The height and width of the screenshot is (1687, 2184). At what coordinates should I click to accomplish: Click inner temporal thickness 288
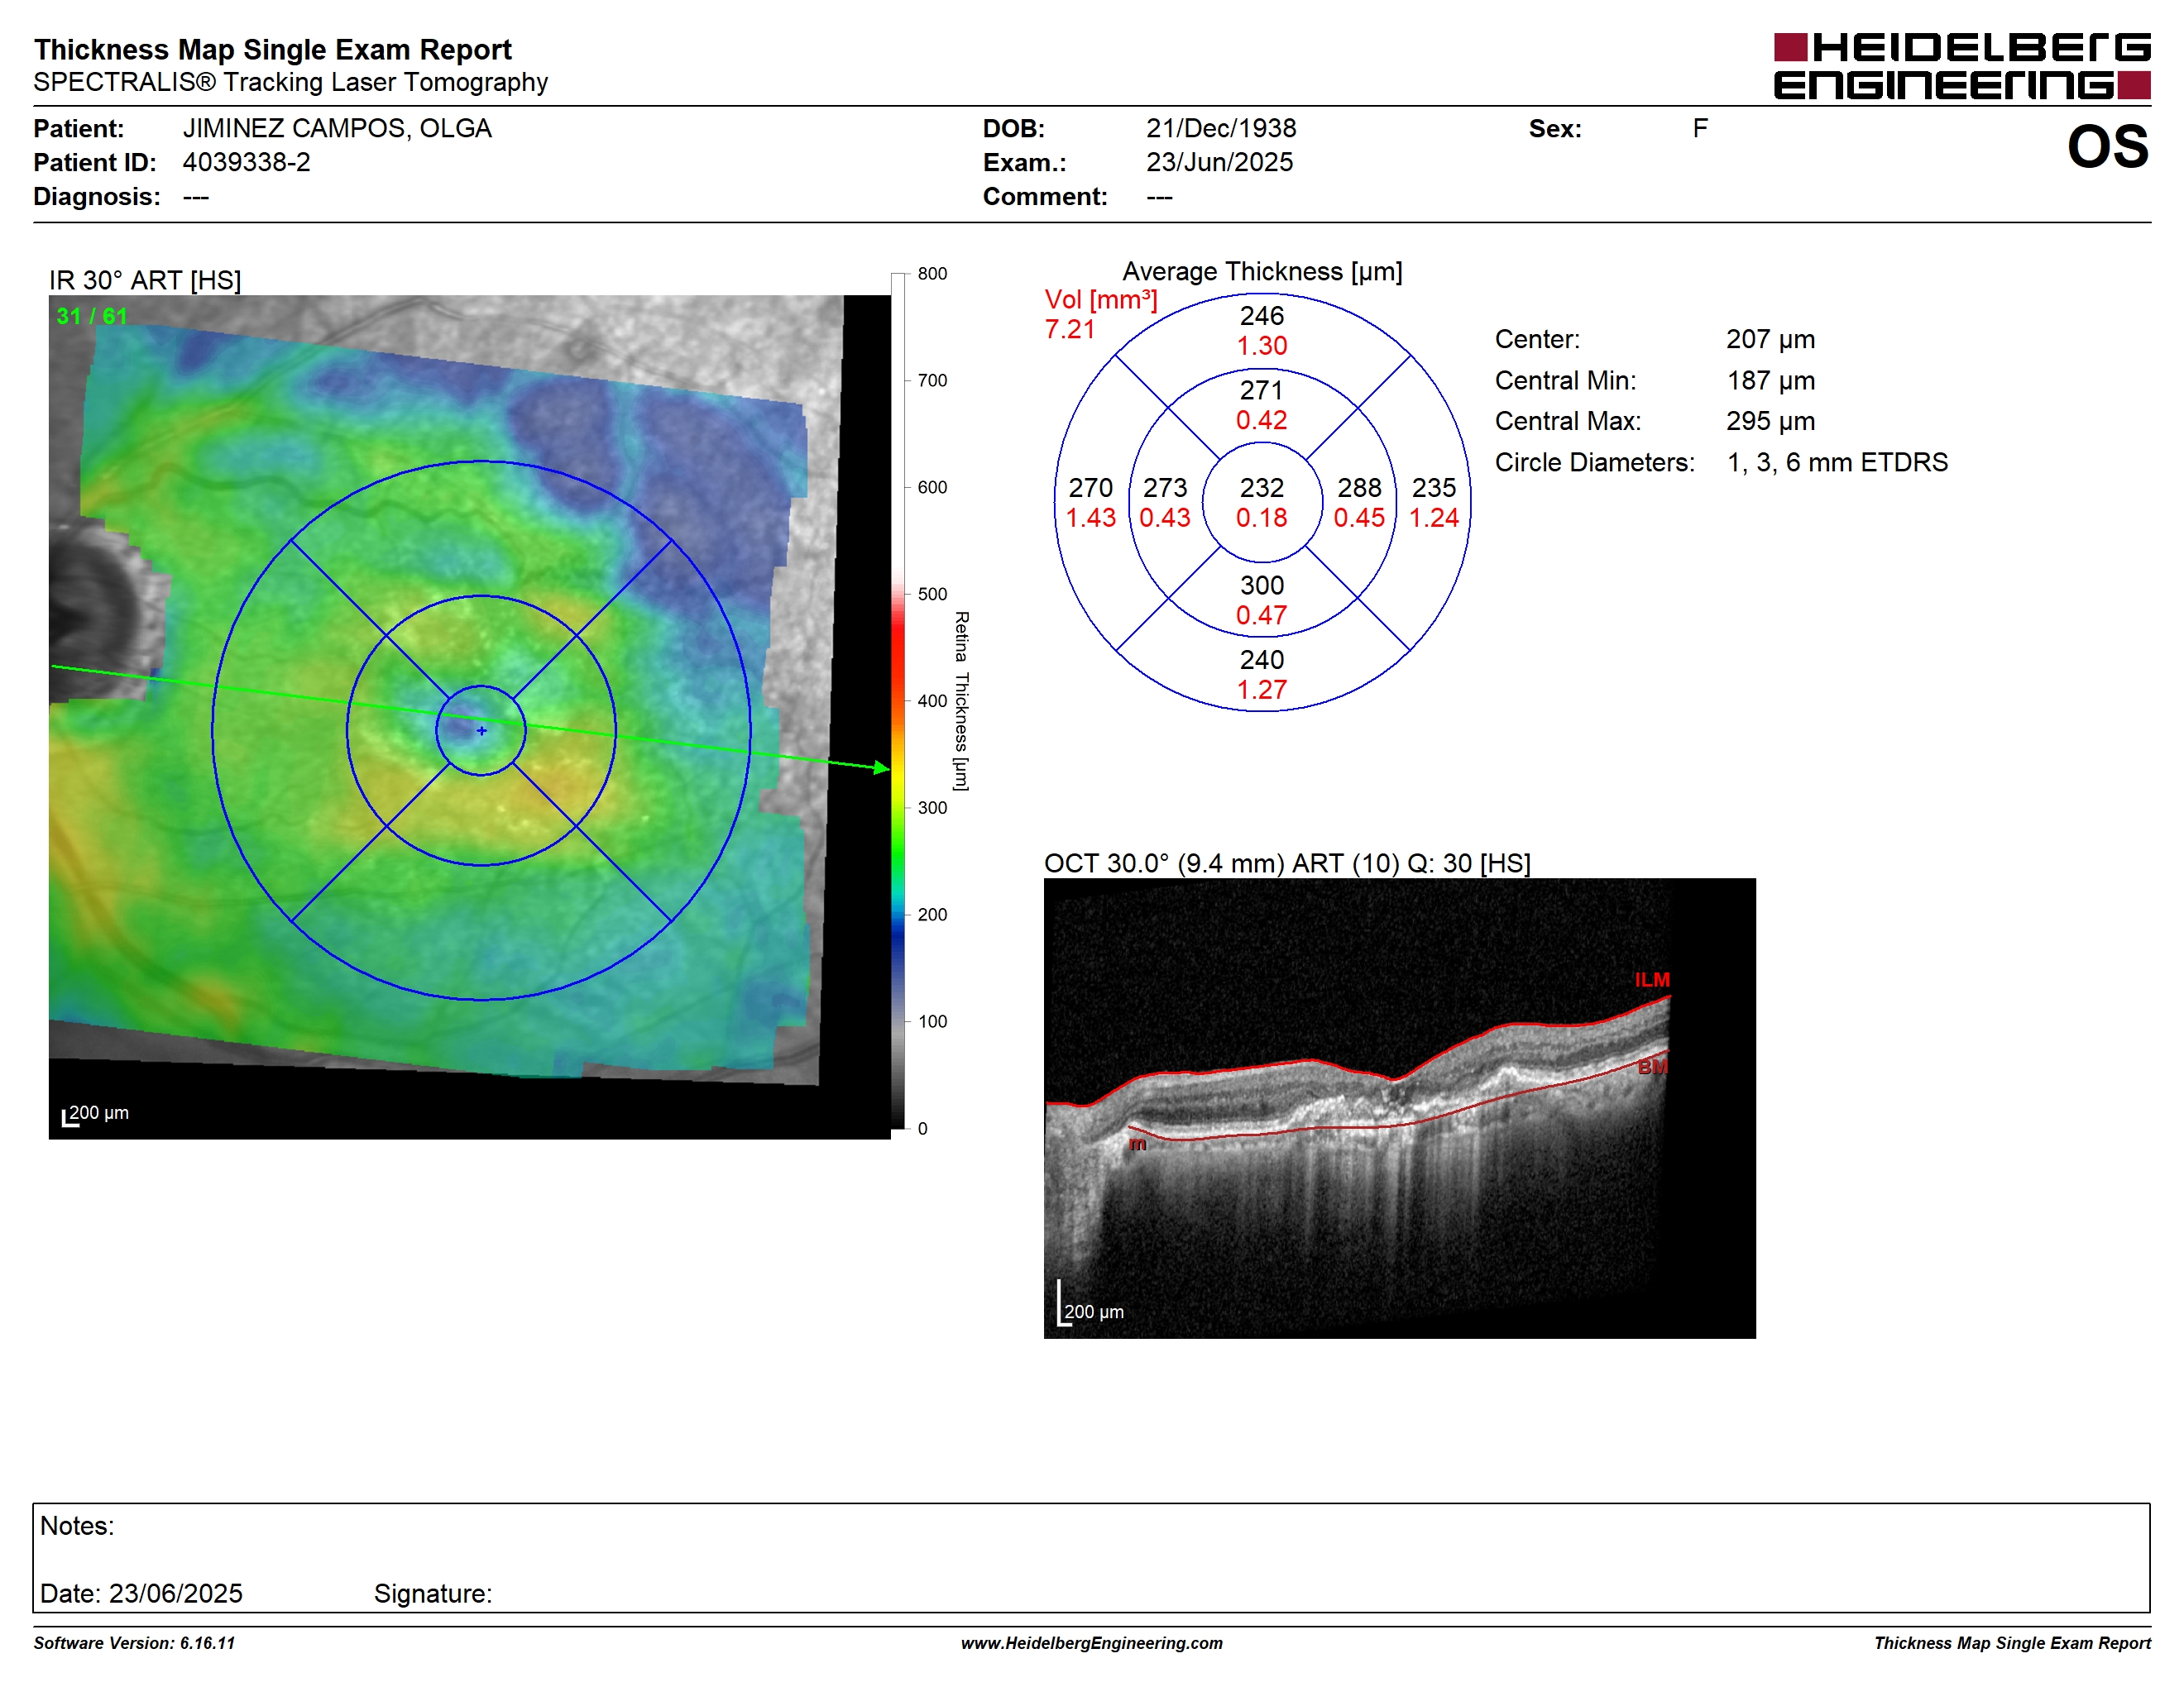(1360, 488)
